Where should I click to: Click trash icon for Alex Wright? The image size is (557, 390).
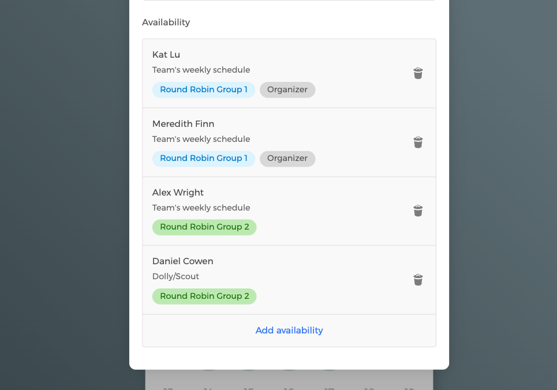point(418,211)
